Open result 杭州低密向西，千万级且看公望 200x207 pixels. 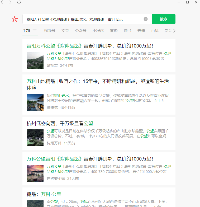[x=60, y=124]
